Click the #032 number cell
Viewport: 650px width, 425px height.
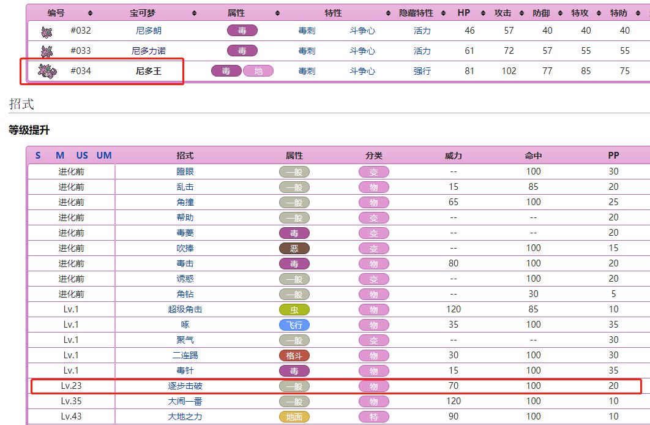pyautogui.click(x=81, y=31)
